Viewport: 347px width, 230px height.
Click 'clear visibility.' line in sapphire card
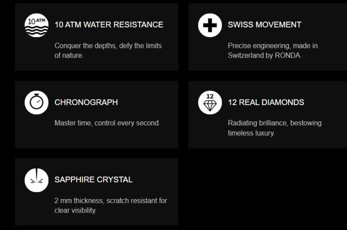tap(75, 211)
